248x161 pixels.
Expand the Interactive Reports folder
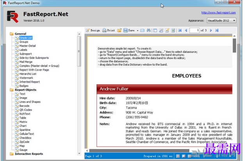pos(12,154)
